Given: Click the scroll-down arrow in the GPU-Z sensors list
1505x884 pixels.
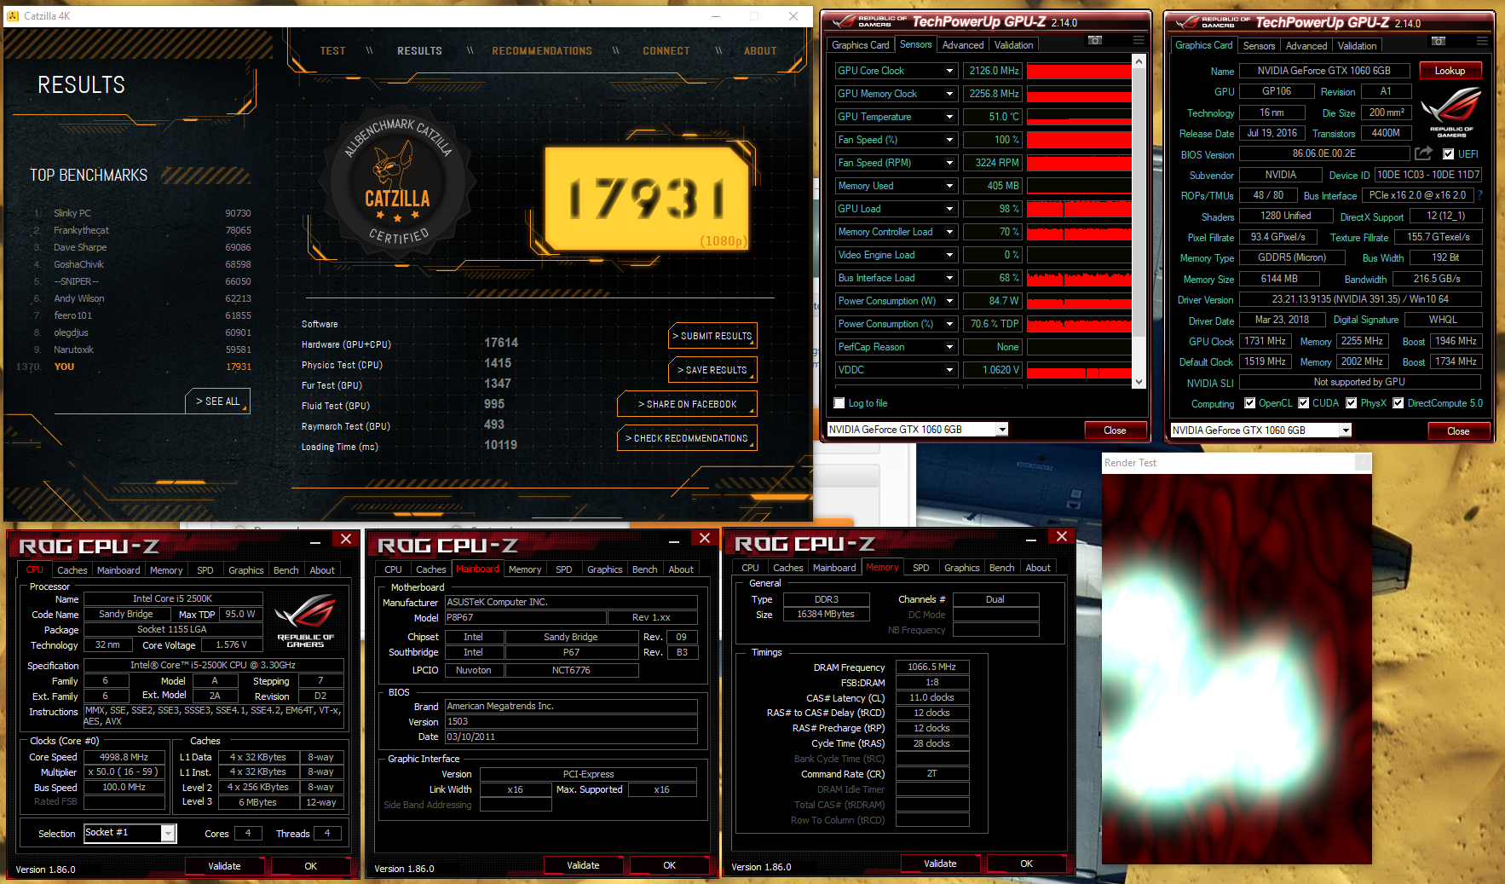Looking at the screenshot, I should [x=1139, y=382].
